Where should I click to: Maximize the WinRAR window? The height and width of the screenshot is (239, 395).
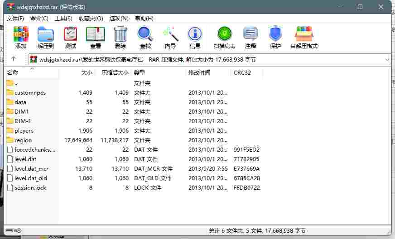pyautogui.click(x=360, y=7)
